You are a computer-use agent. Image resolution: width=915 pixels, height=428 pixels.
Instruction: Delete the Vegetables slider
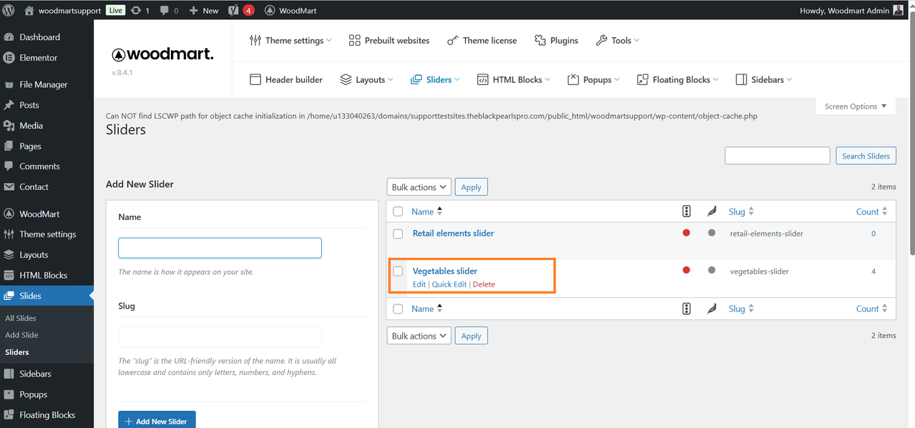click(484, 284)
